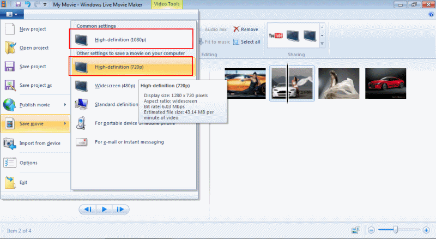Click the Fit to music button
Screen dimensions: 436x239
[x=214, y=42]
